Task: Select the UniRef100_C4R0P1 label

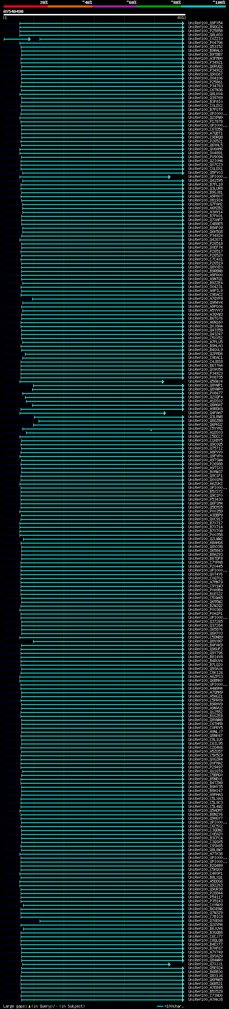Action: click(205, 873)
